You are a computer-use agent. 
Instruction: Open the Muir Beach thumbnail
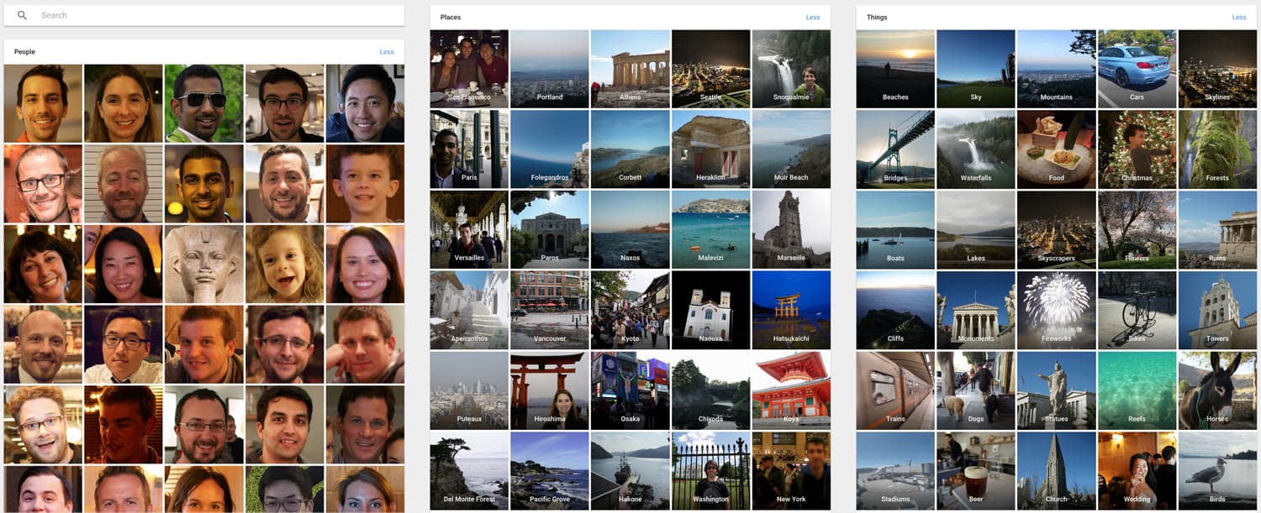click(x=791, y=149)
